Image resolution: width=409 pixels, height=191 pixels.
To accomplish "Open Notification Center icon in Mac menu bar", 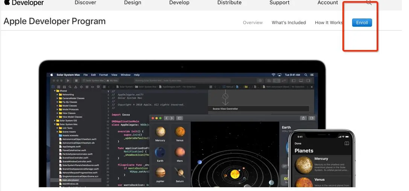I will pos(313,75).
